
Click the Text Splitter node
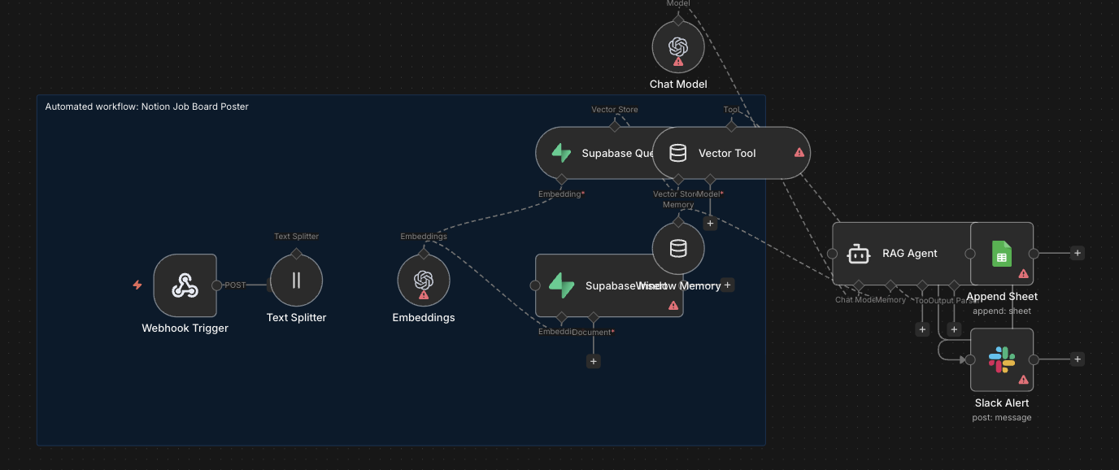tap(296, 281)
